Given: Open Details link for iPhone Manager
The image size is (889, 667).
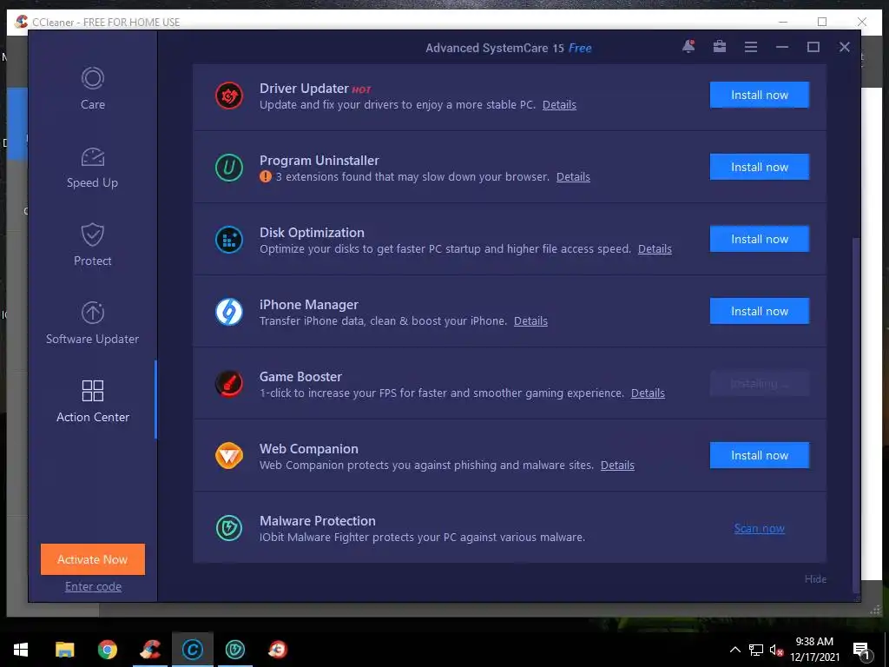Looking at the screenshot, I should point(530,321).
